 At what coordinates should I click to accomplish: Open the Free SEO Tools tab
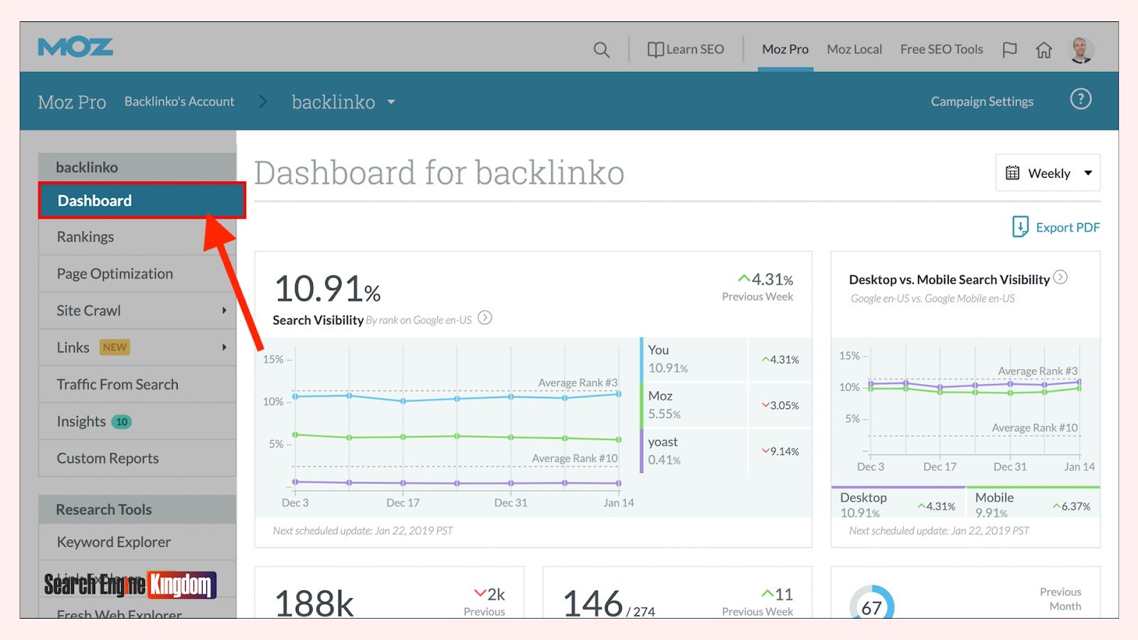pyautogui.click(x=942, y=49)
